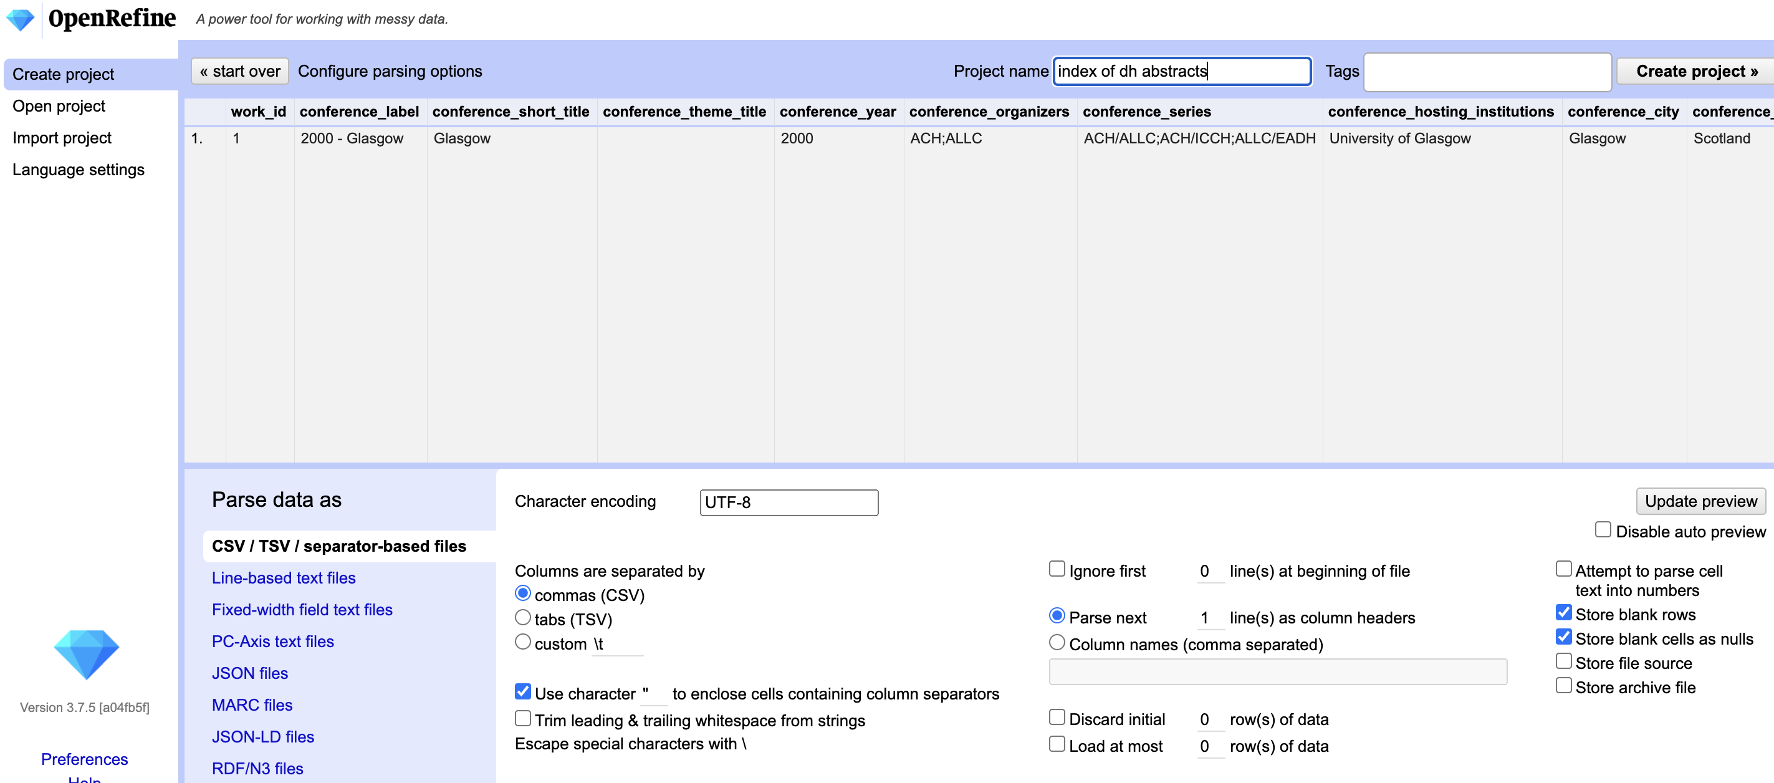
Task: Select custom separator radio button
Action: [523, 642]
